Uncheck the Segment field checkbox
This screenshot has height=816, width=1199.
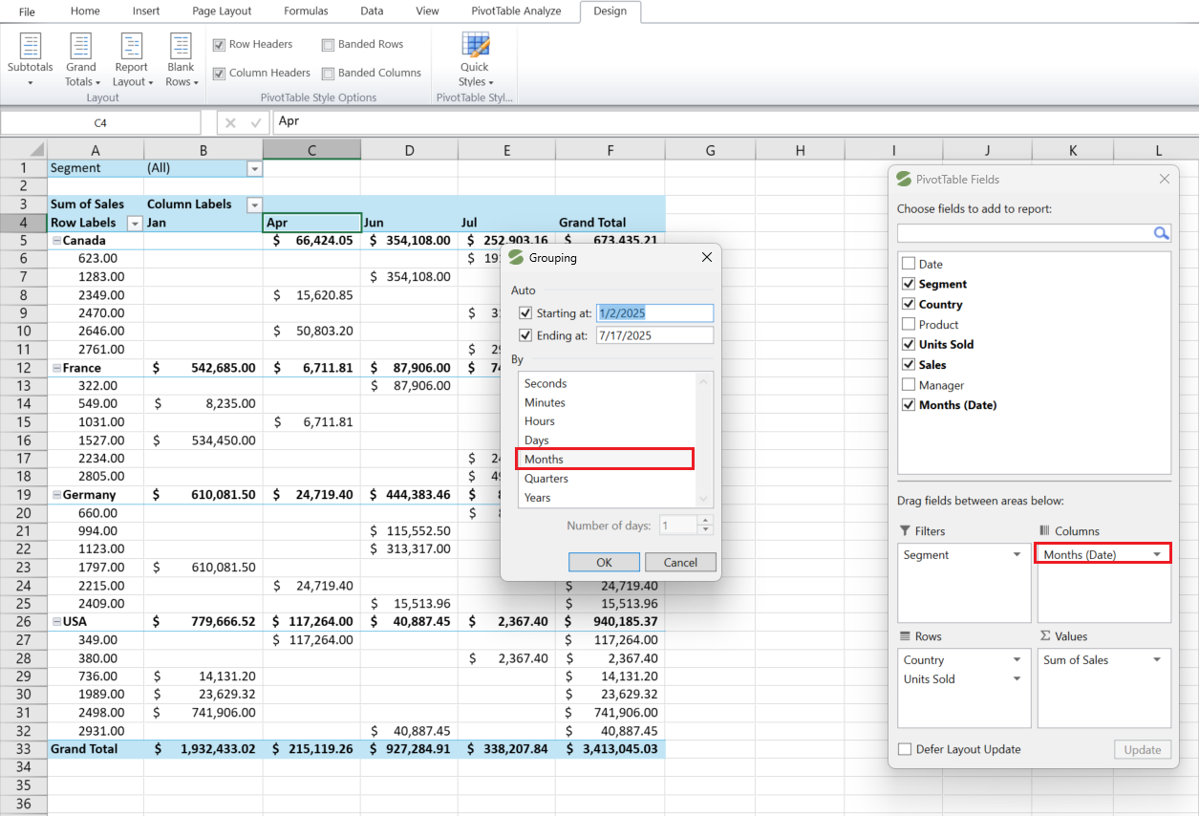pyautogui.click(x=909, y=284)
